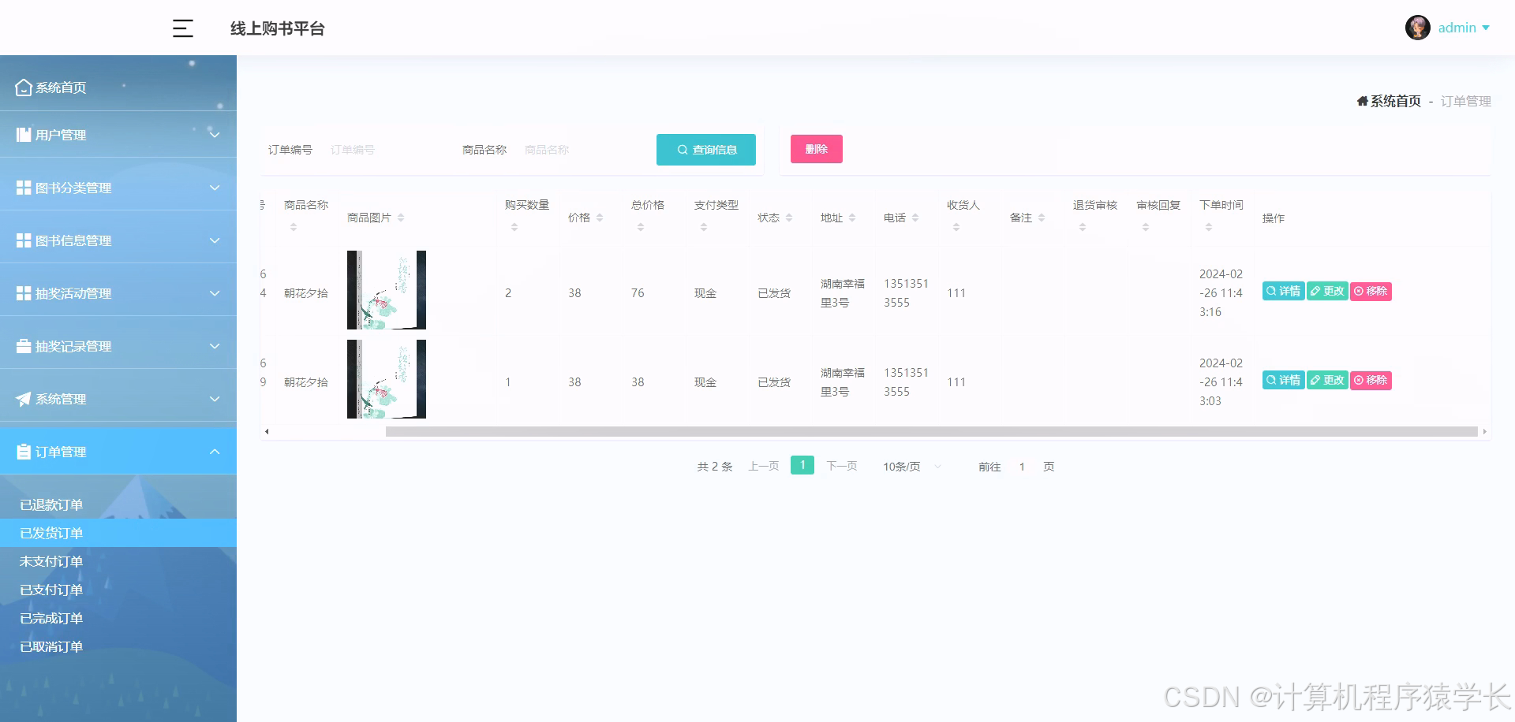Select 已发货订单 submenu item

pos(118,533)
